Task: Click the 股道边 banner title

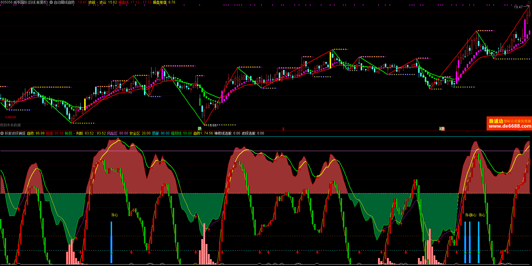Action: tap(496, 121)
